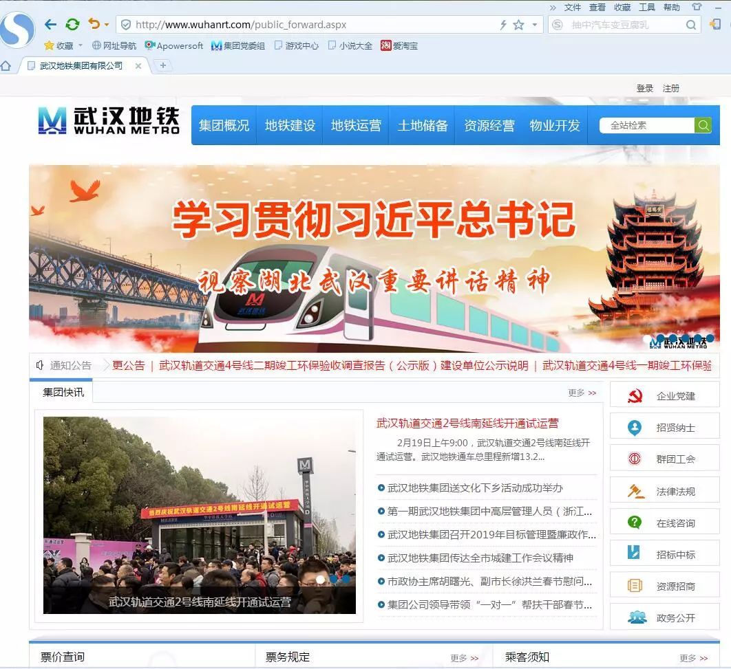Click the 登录 login link
This screenshot has height=669, width=731.
point(644,88)
